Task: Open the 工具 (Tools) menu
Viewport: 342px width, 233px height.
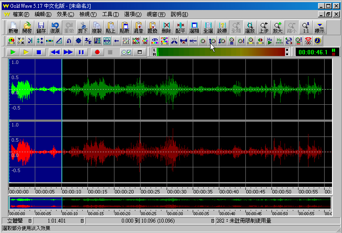Action: (110, 14)
